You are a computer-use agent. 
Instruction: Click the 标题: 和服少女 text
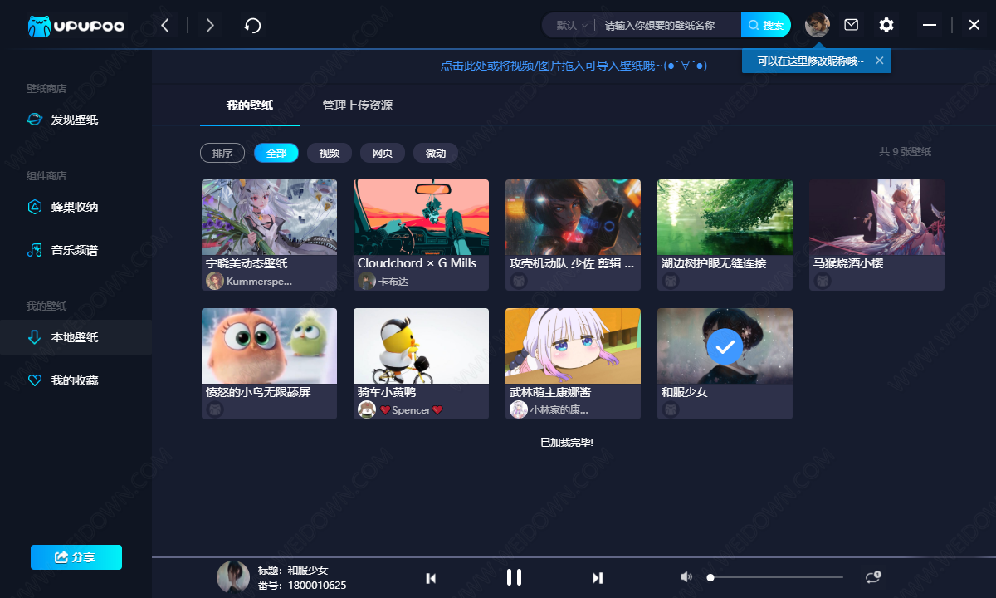pyautogui.click(x=293, y=571)
